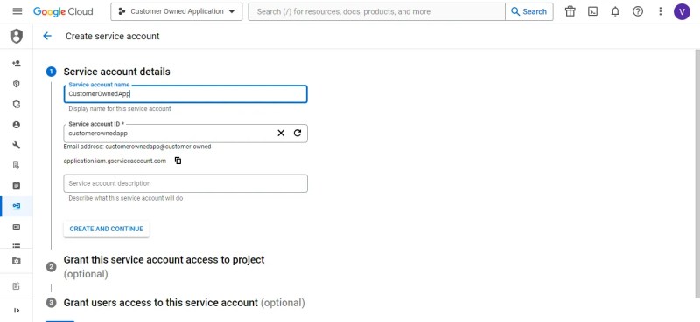Click the blue Search button

[x=529, y=11]
